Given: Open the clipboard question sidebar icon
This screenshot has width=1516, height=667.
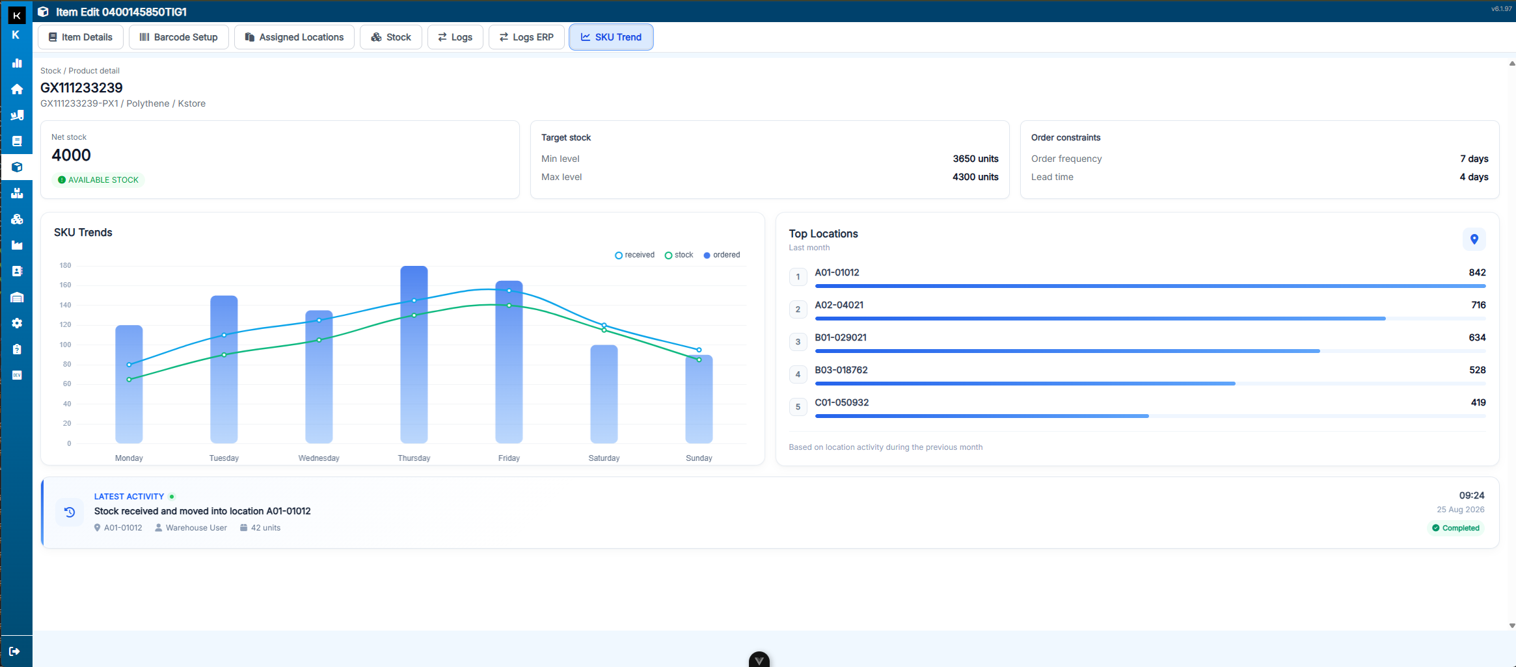Looking at the screenshot, I should [x=17, y=349].
